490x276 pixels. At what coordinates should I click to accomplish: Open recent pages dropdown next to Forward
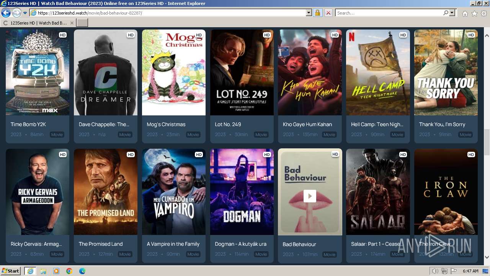coord(25,13)
